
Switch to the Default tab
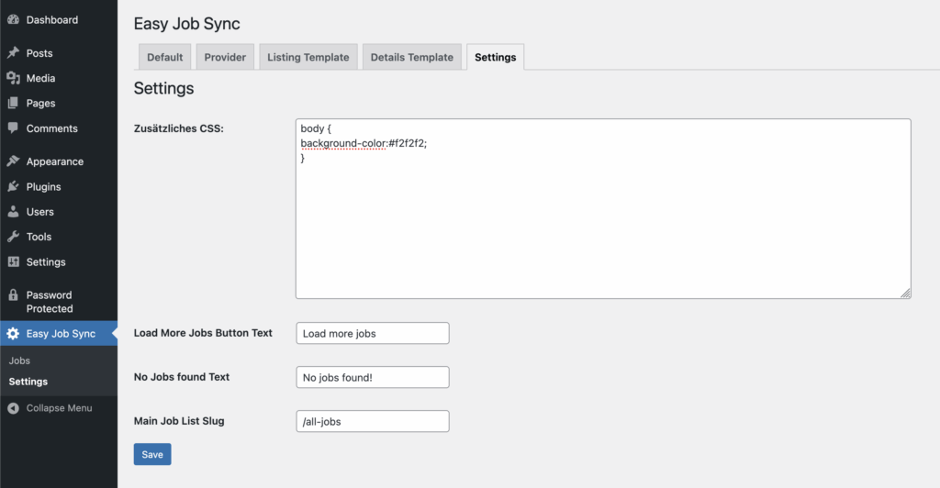pyautogui.click(x=165, y=57)
